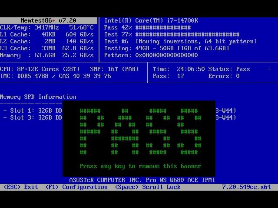Click SMP: 16T (PAR) text
The image size is (278, 208).
click(114, 69)
